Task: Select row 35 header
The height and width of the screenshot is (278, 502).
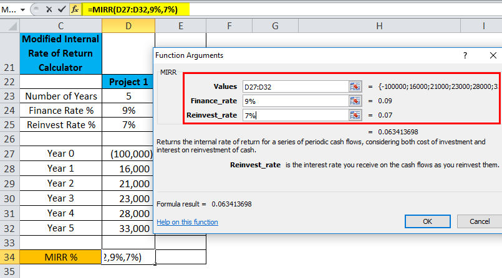Action: pos(9,271)
